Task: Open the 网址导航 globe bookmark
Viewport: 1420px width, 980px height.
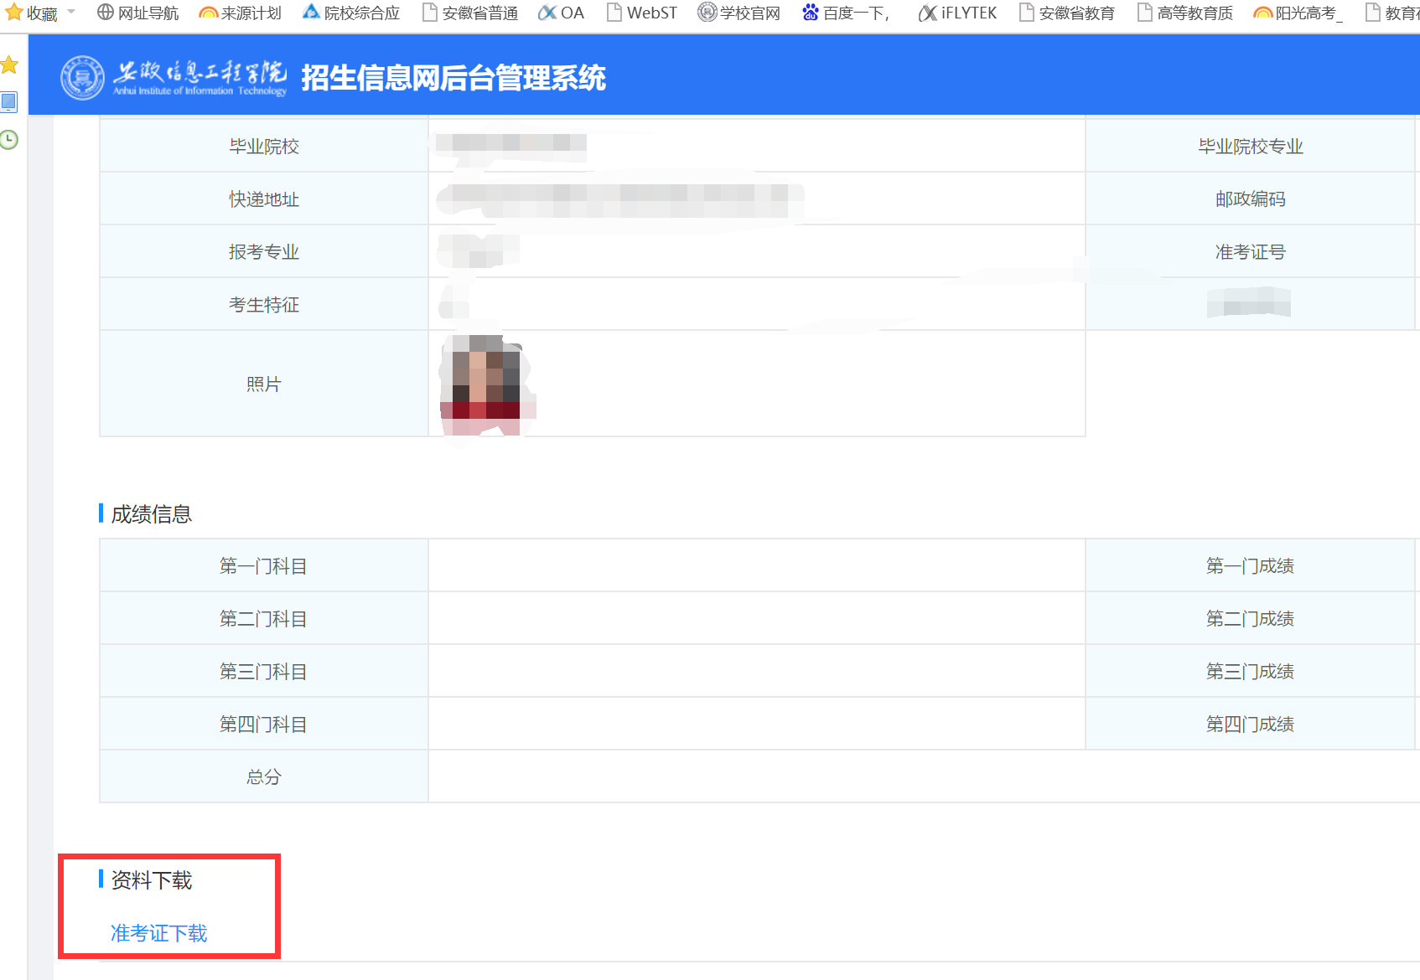Action: click(138, 13)
